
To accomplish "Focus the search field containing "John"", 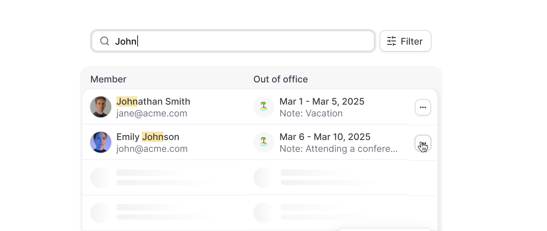I will pyautogui.click(x=243, y=41).
